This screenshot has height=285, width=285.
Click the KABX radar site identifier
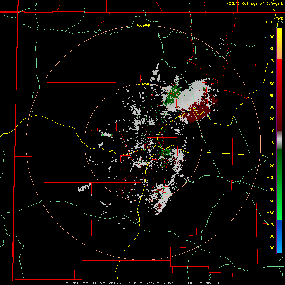click(x=169, y=283)
